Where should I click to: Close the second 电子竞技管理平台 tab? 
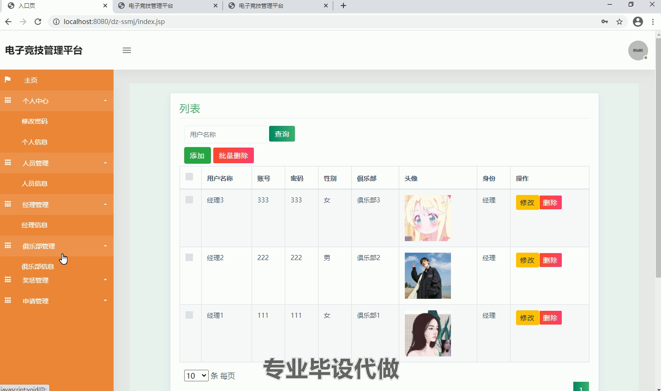(x=216, y=6)
